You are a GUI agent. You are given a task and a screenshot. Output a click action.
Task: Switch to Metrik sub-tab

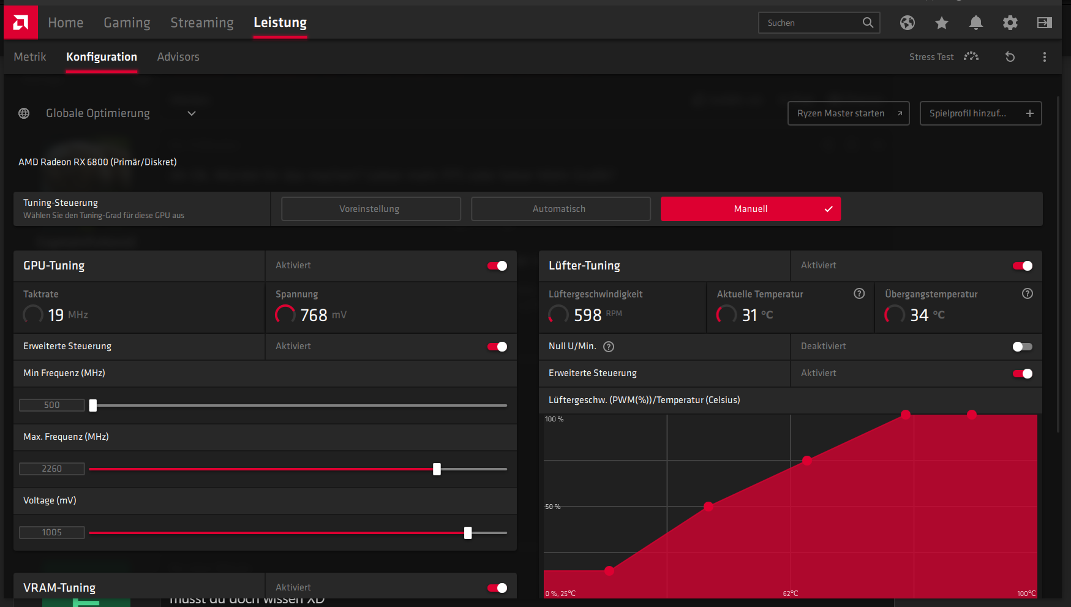[x=30, y=57]
